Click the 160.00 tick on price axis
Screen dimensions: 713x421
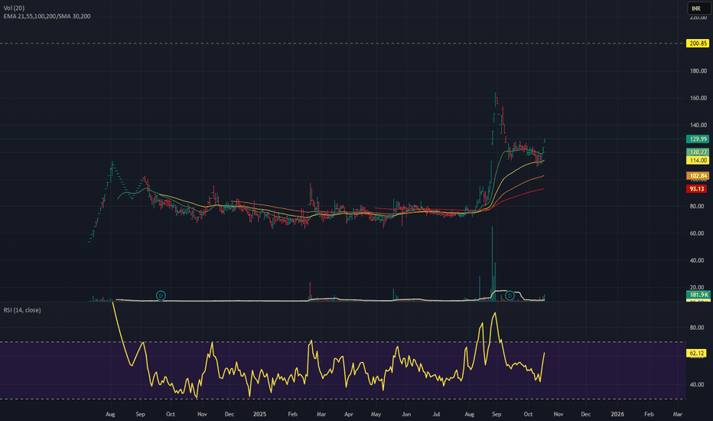[697, 98]
